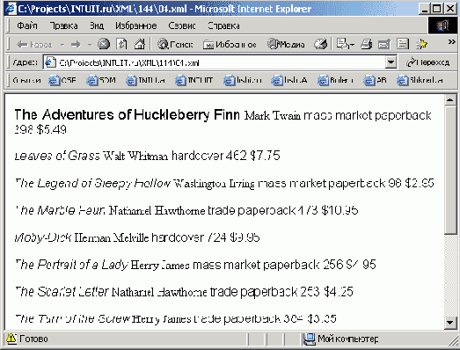Go to Home page icon
This screenshot has height=350, width=460.
[x=140, y=44]
